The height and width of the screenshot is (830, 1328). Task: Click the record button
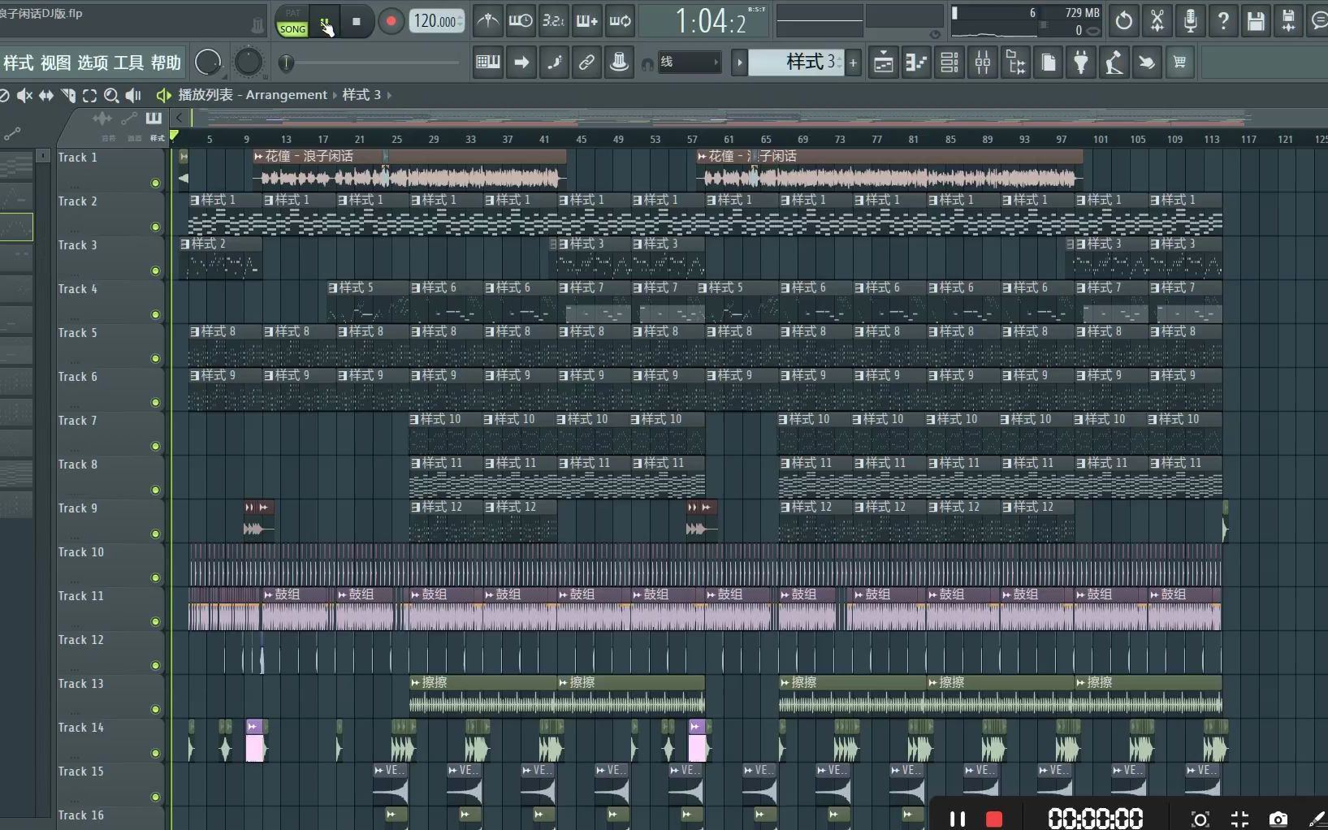[x=391, y=21]
